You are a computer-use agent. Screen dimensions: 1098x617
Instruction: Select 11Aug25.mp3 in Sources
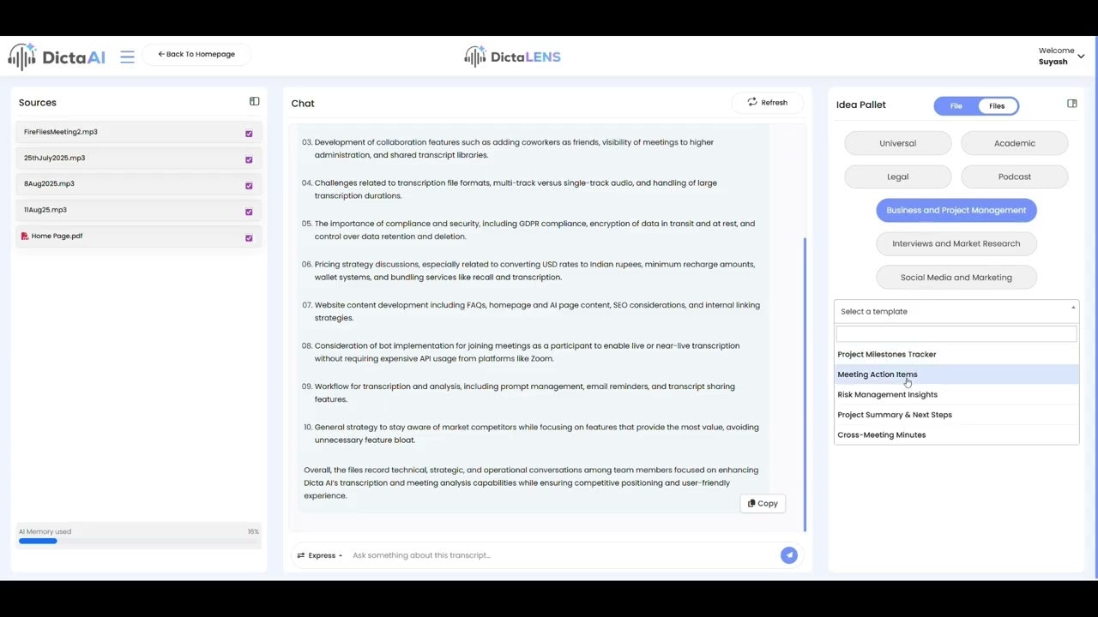point(45,209)
